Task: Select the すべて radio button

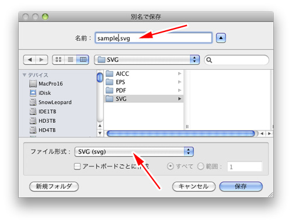Action: 171,167
